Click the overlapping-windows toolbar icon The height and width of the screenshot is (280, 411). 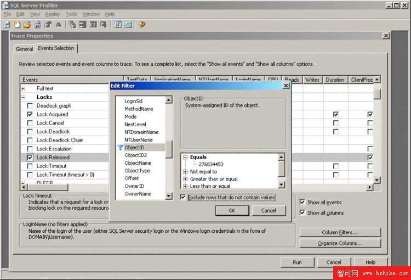pyautogui.click(x=72, y=25)
